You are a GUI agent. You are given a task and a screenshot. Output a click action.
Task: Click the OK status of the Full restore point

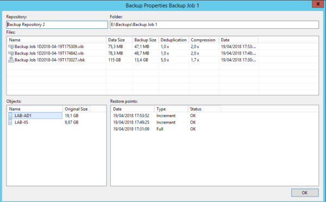click(193, 129)
